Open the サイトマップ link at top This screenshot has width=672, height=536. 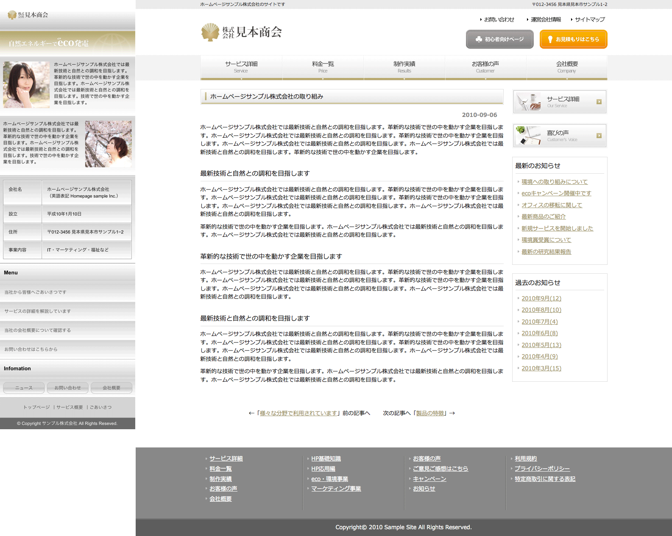(x=589, y=19)
